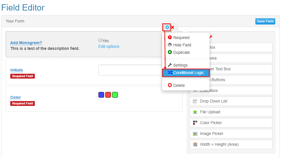
Task: Click the Your Form panel title
Action: (15, 21)
